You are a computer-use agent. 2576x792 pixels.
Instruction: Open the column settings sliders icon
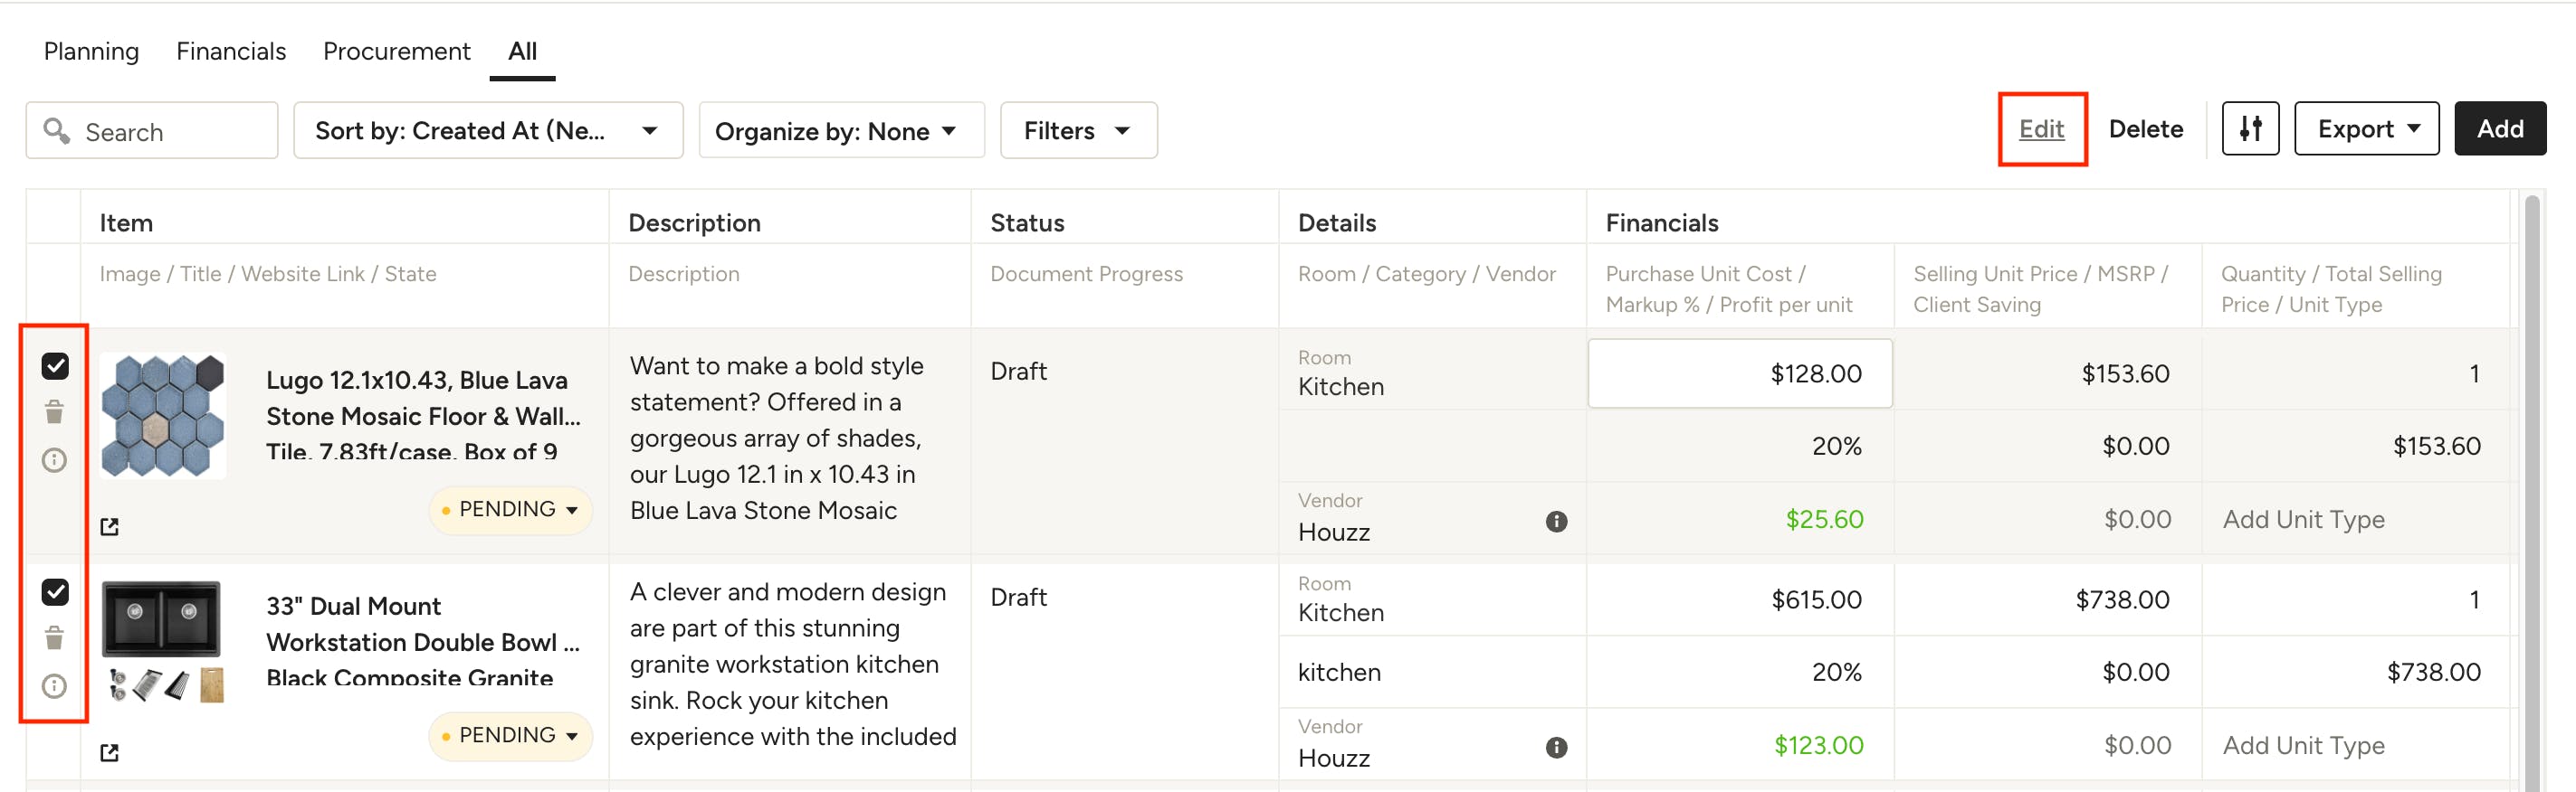point(2250,129)
